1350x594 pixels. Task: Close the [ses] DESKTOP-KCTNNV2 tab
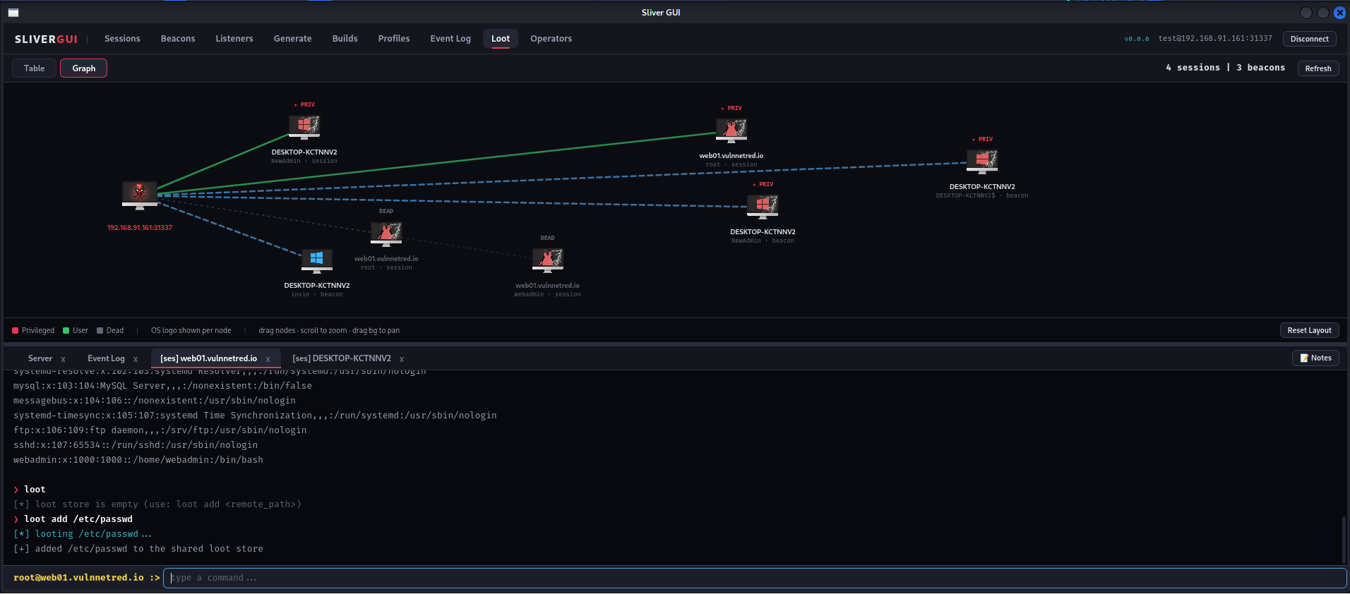[402, 359]
